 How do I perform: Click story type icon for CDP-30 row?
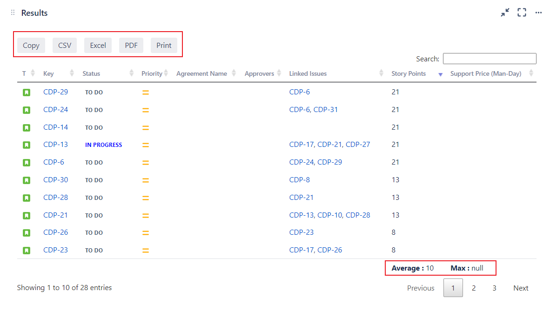(x=27, y=180)
